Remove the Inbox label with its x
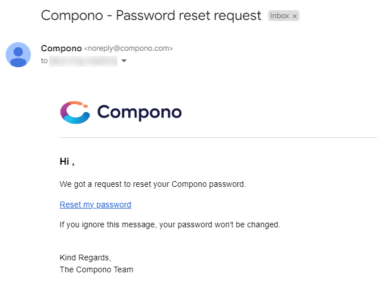The width and height of the screenshot is (377, 282). (294, 16)
